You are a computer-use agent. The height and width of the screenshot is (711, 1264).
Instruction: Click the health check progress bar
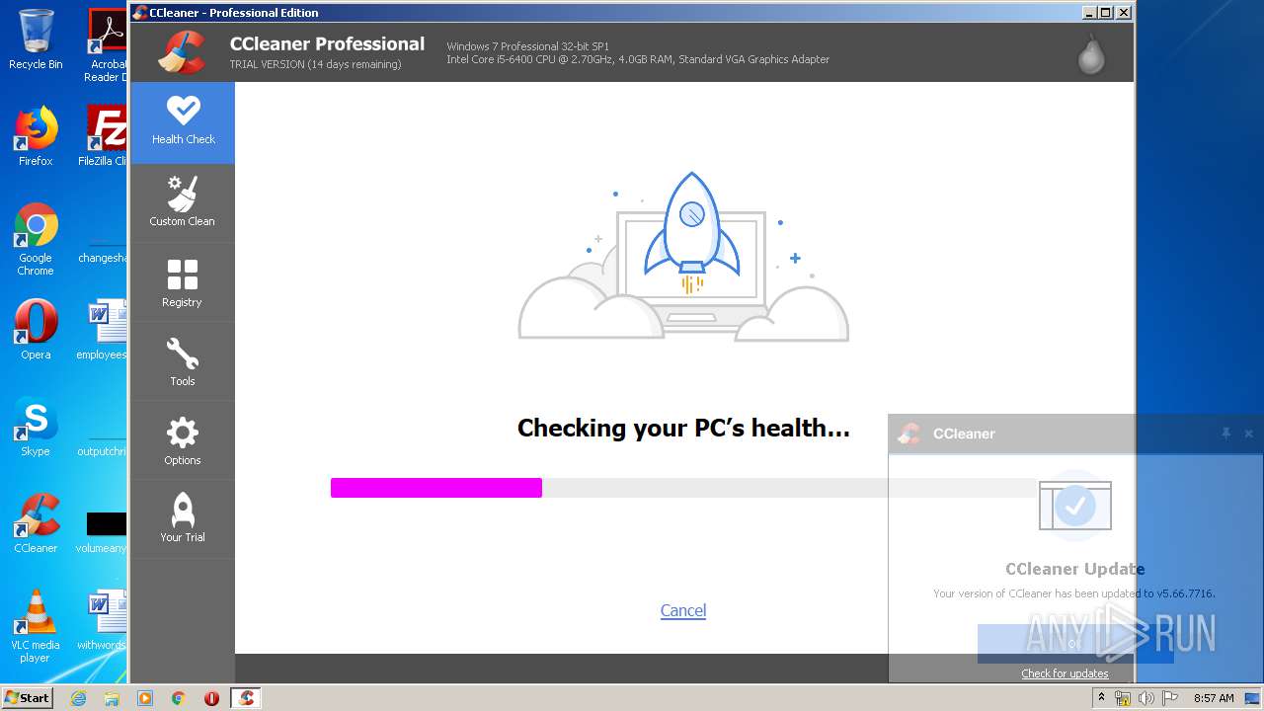point(683,488)
